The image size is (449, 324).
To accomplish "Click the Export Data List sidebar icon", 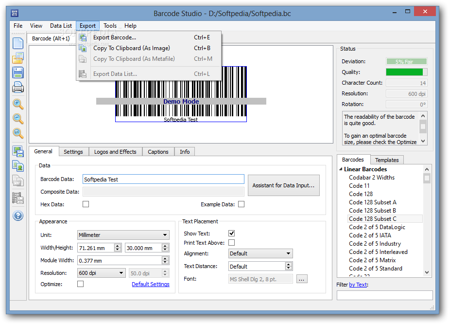I will coord(18,198).
